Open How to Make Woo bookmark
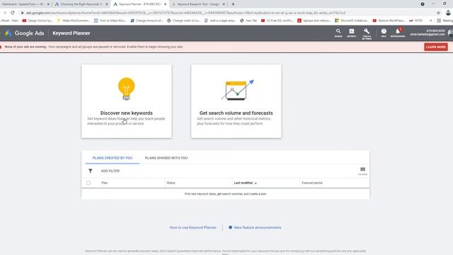 110,21
